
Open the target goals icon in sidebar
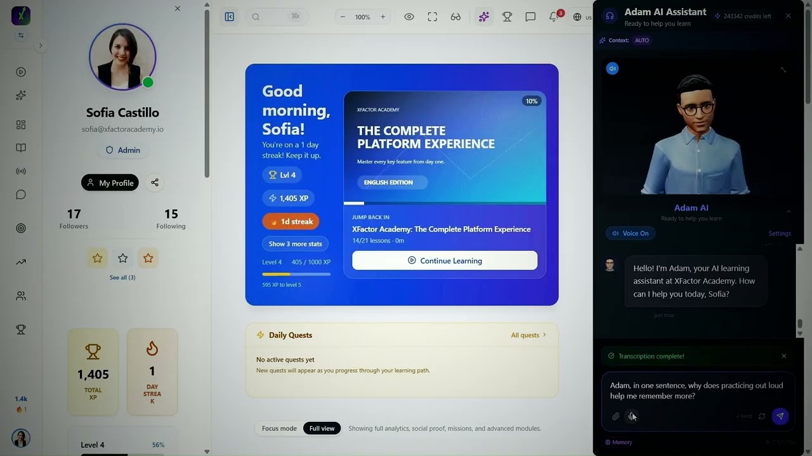(x=21, y=228)
